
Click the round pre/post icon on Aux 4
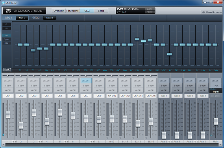(x=198, y=100)
